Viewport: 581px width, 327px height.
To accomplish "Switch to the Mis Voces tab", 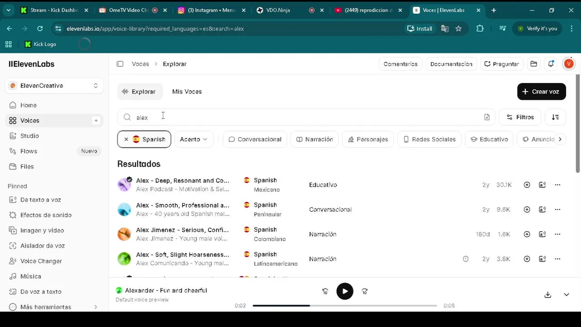I will pos(187,92).
